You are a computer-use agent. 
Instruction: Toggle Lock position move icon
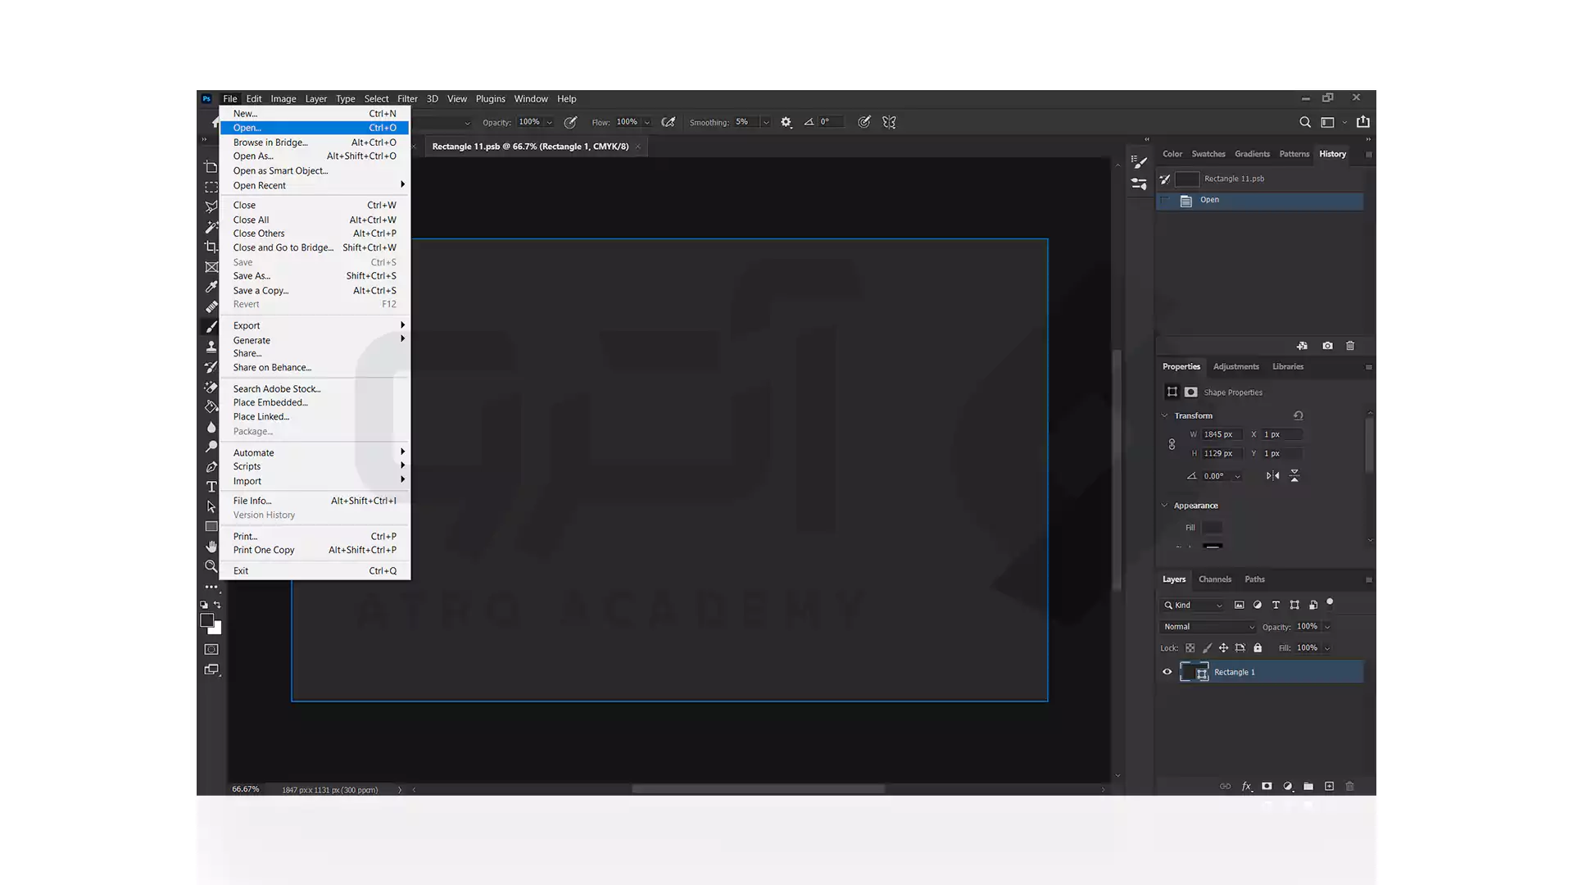(x=1223, y=648)
